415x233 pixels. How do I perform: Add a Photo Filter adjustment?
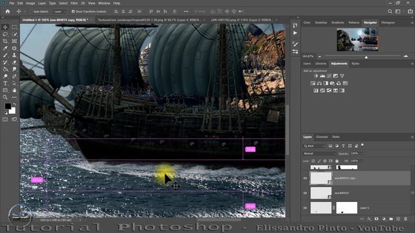coord(332,83)
